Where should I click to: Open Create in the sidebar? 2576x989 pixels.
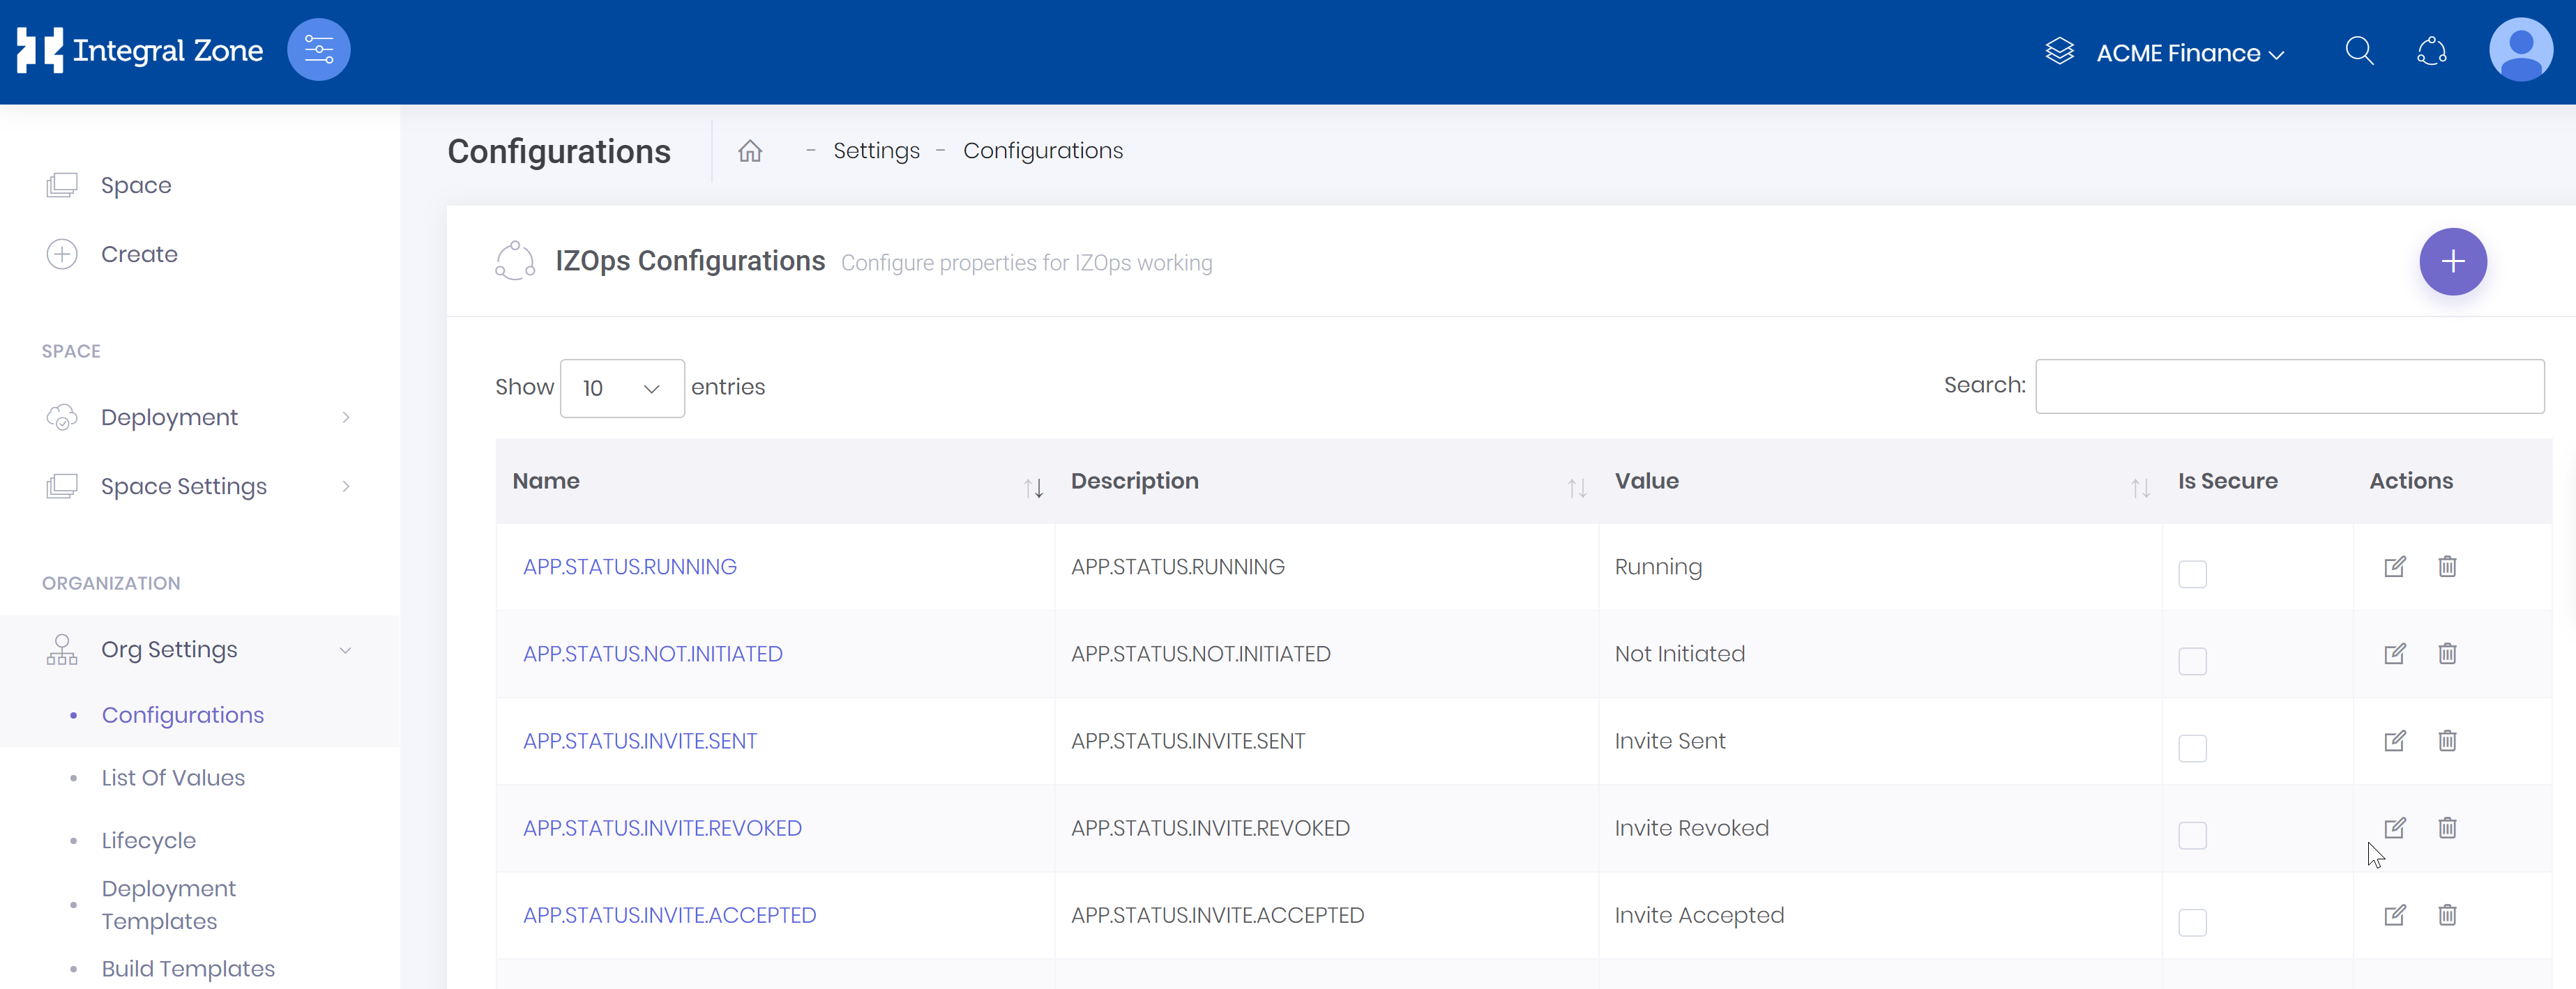[x=139, y=254]
